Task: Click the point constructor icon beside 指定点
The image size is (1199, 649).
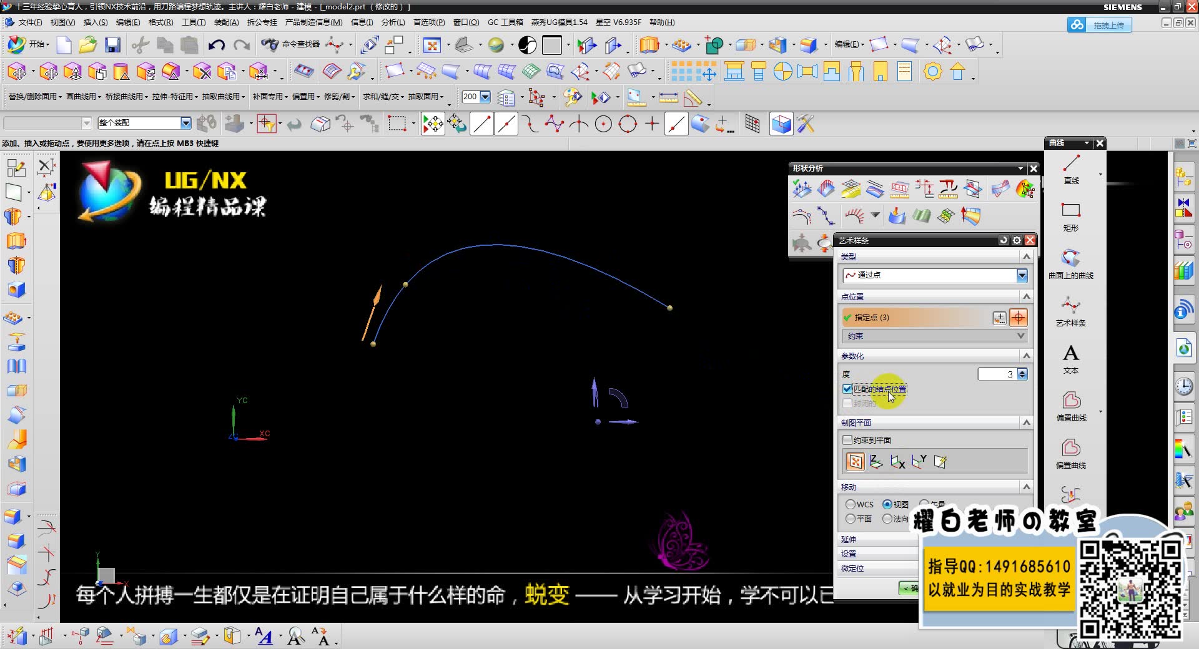Action: tap(999, 318)
